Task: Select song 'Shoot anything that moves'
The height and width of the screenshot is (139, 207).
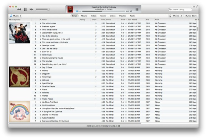Action: tap(114, 58)
